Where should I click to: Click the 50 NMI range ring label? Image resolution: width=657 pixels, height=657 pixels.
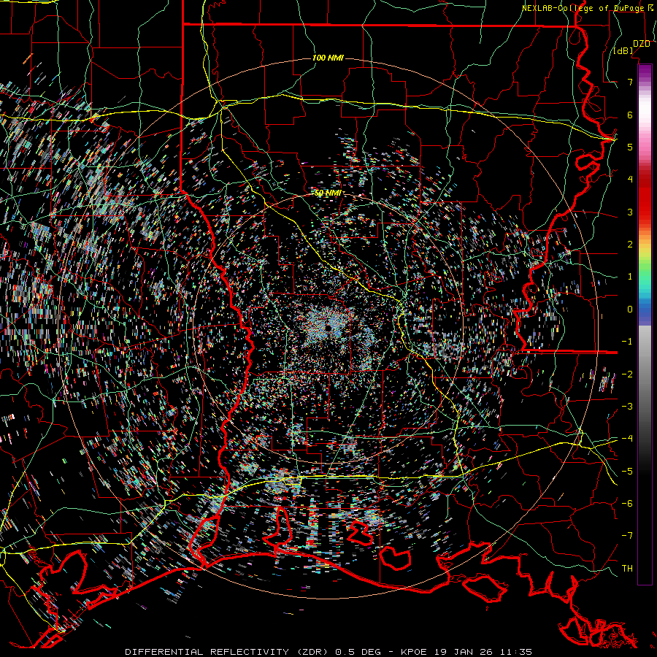328,193
